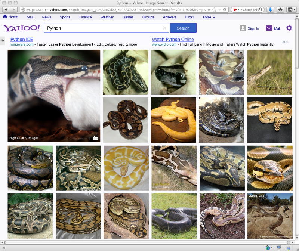Go back with the browser back arrow
Screen dimensions: 299x251
[6, 10]
